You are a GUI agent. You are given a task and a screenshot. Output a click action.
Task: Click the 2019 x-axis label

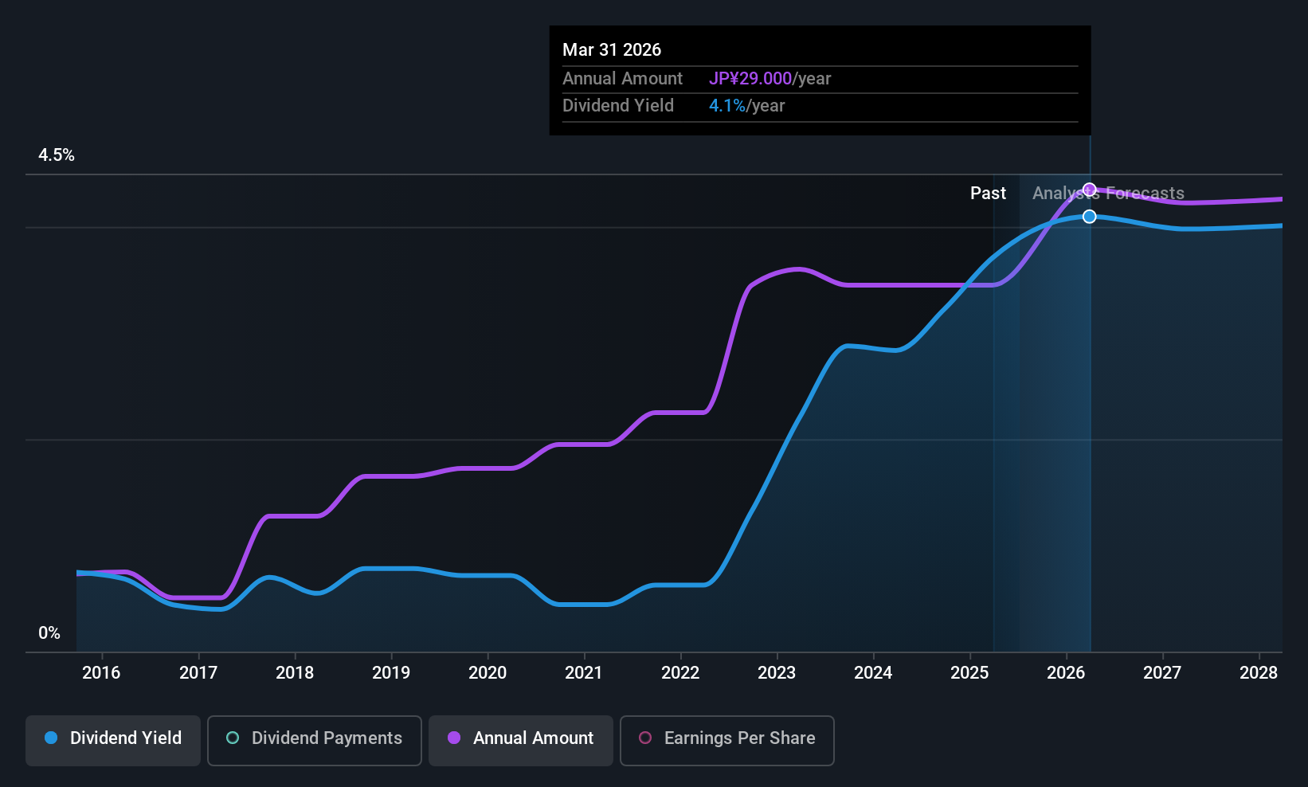pyautogui.click(x=391, y=672)
